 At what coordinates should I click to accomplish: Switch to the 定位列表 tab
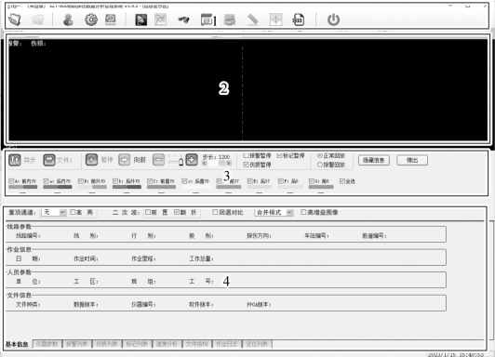tap(257, 344)
